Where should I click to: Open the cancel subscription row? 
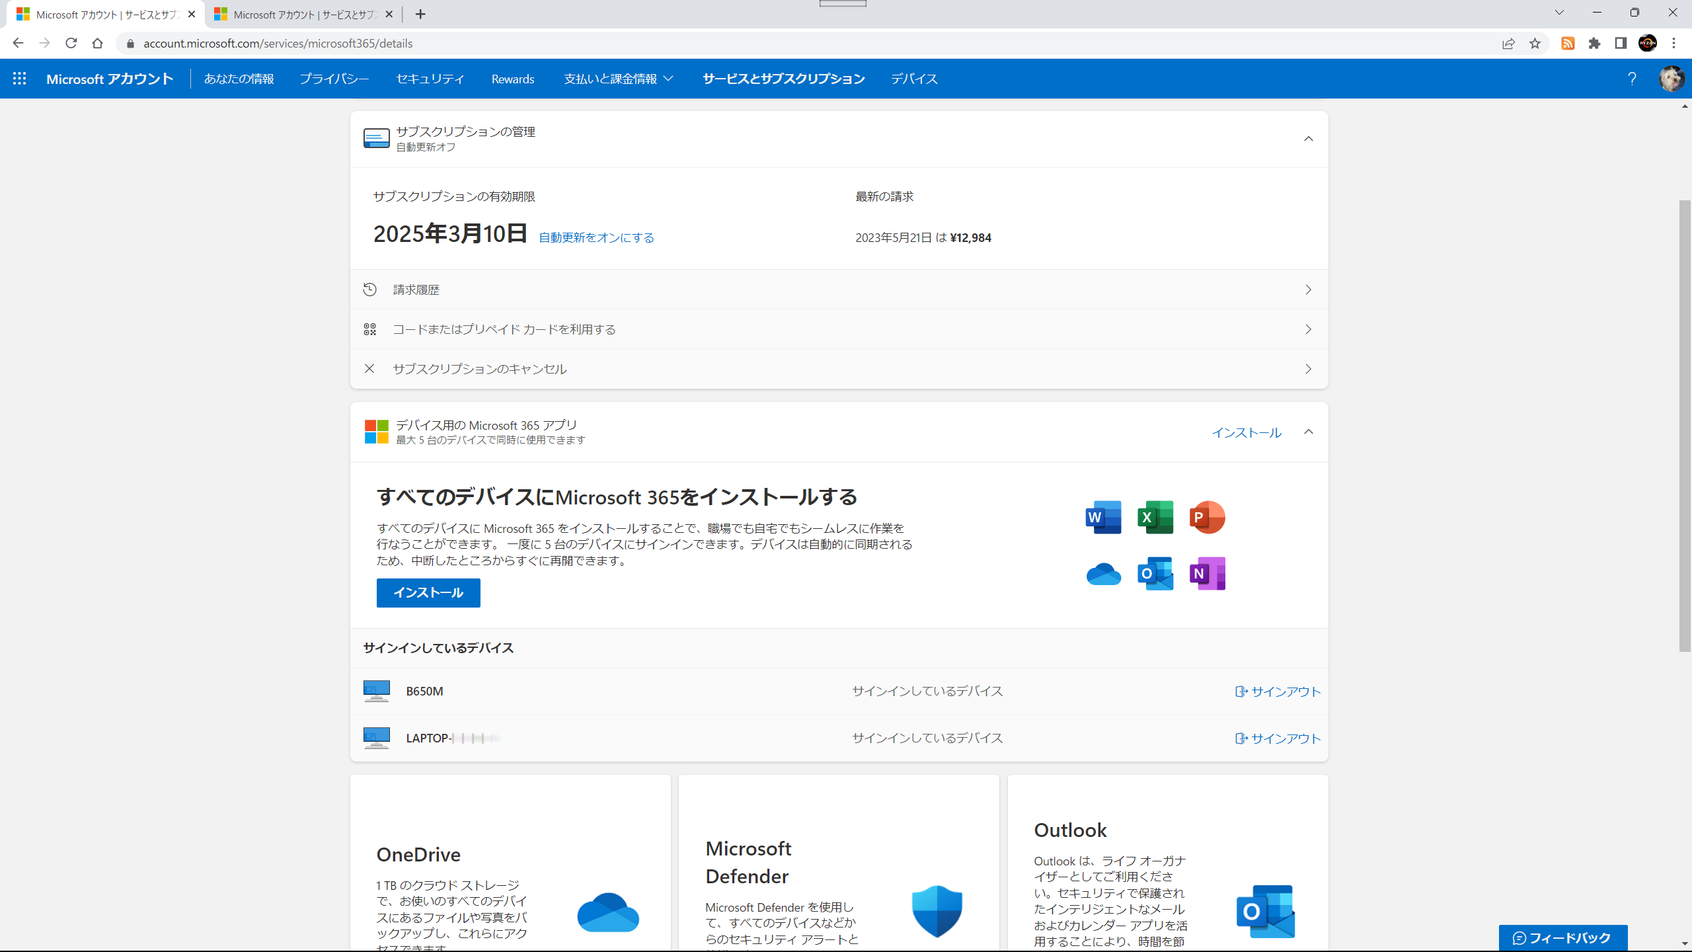click(x=839, y=369)
